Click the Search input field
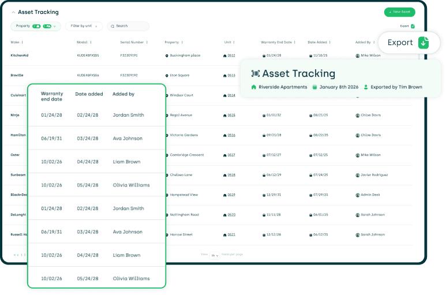 point(128,26)
